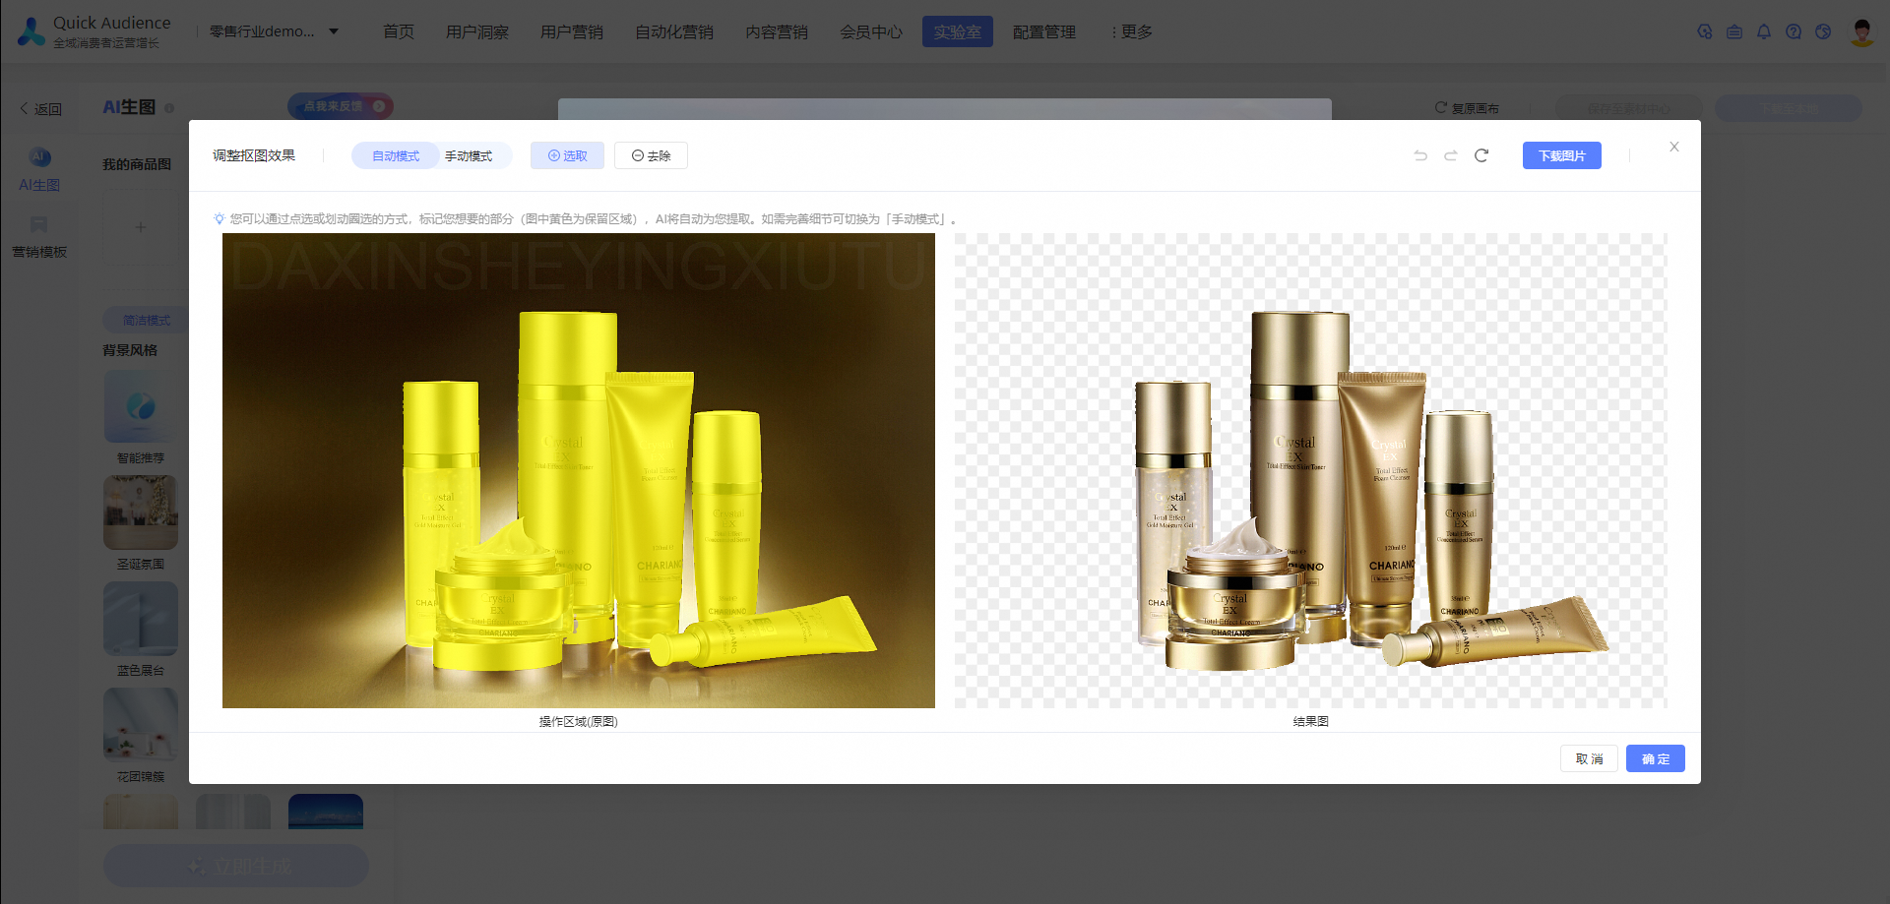Image resolution: width=1890 pixels, height=904 pixels.
Task: Open the hexagon icon left of the briefcase
Action: click(x=1705, y=31)
